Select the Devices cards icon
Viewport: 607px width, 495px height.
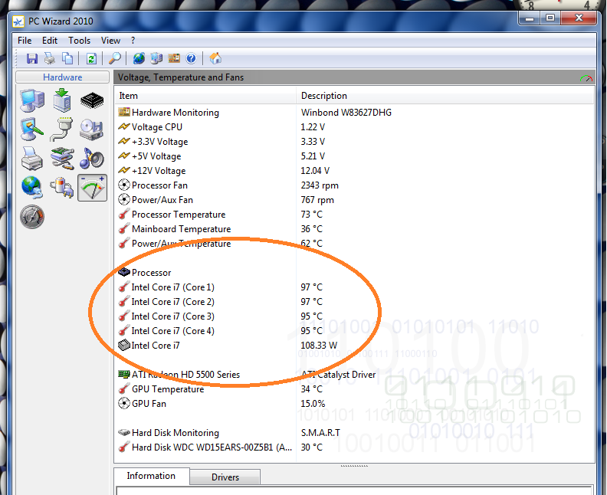(x=62, y=159)
